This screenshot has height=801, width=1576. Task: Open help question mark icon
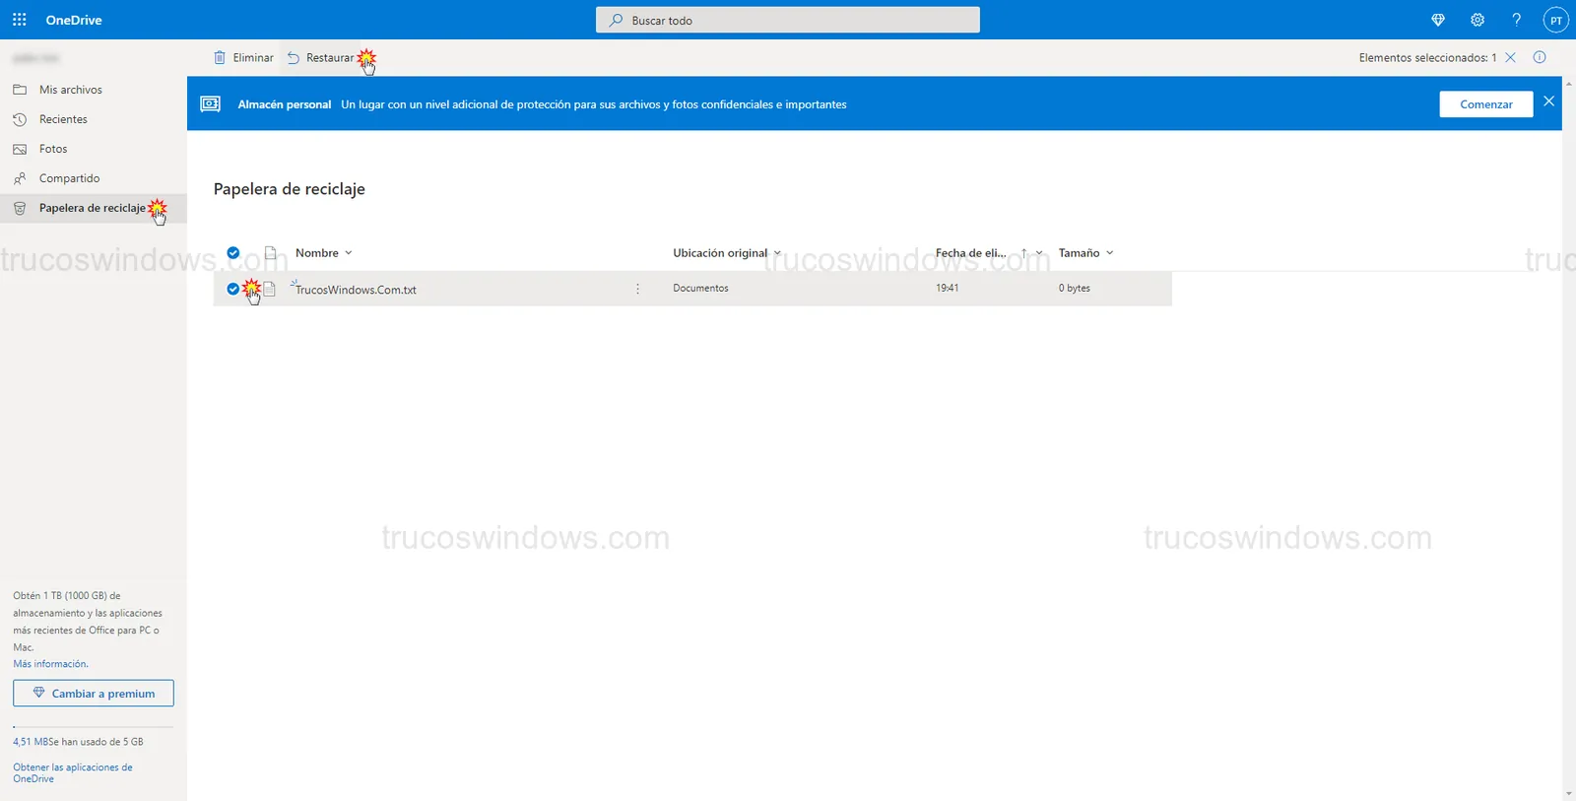point(1516,20)
